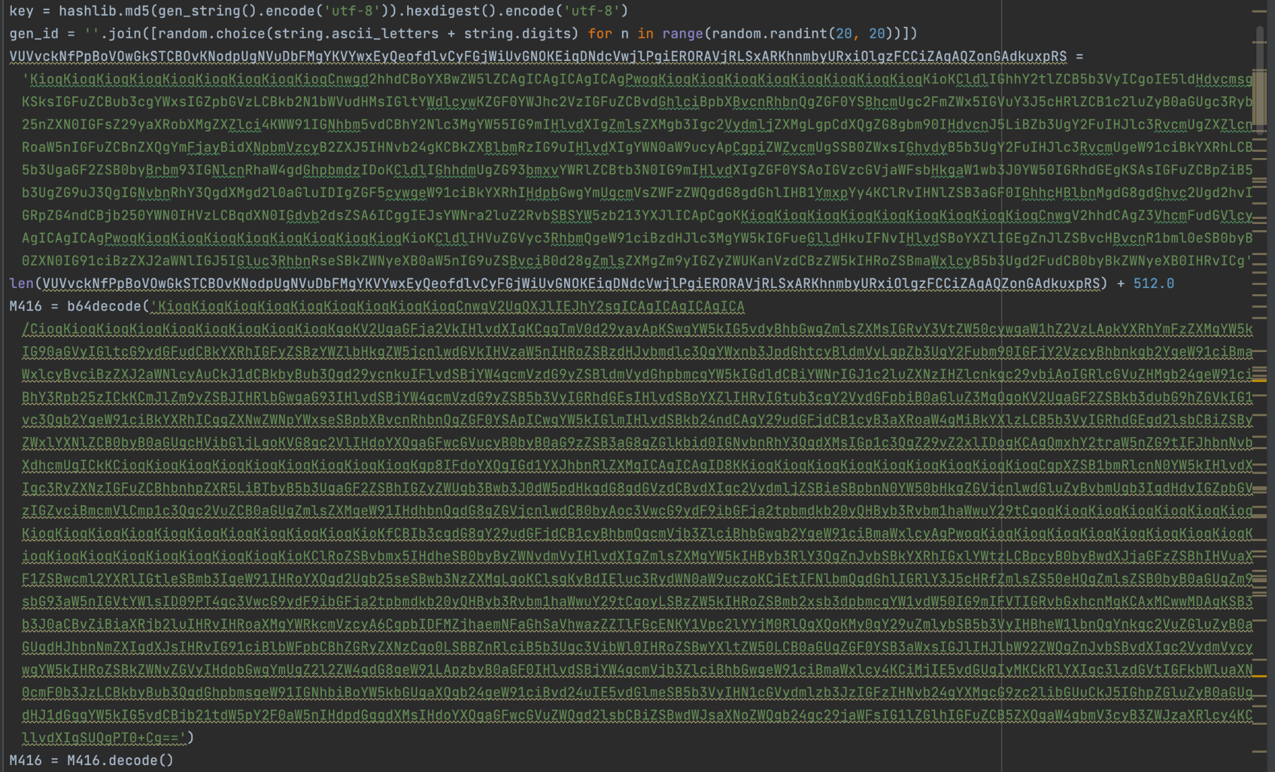Click the blue 'len' function name
The image size is (1275, 772).
pyautogui.click(x=21, y=284)
